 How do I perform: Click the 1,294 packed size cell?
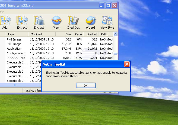coord(93,58)
